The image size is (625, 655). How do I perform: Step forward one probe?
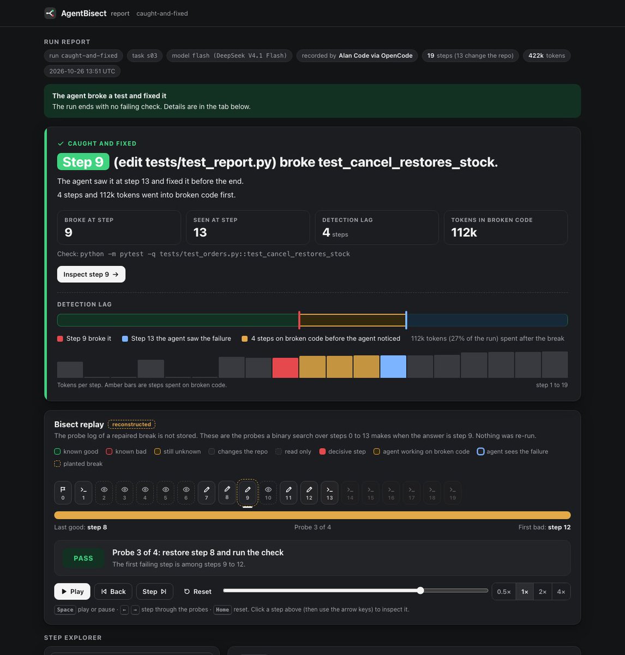pyautogui.click(x=154, y=592)
